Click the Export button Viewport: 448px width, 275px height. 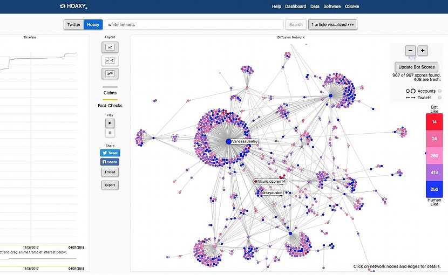click(110, 185)
